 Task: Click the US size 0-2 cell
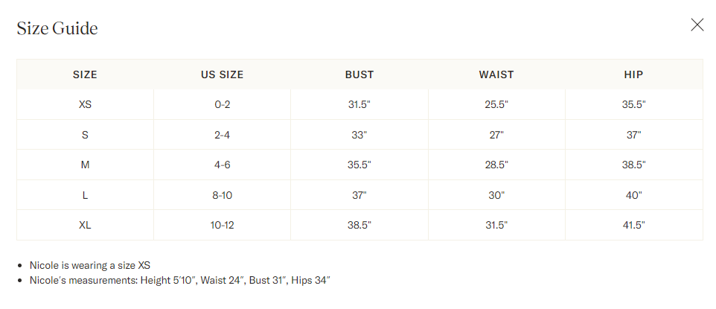point(222,105)
